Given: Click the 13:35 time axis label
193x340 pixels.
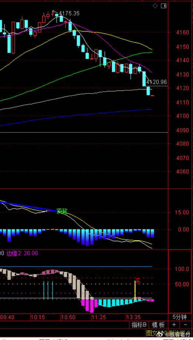Looking at the screenshot, I should (x=133, y=317).
